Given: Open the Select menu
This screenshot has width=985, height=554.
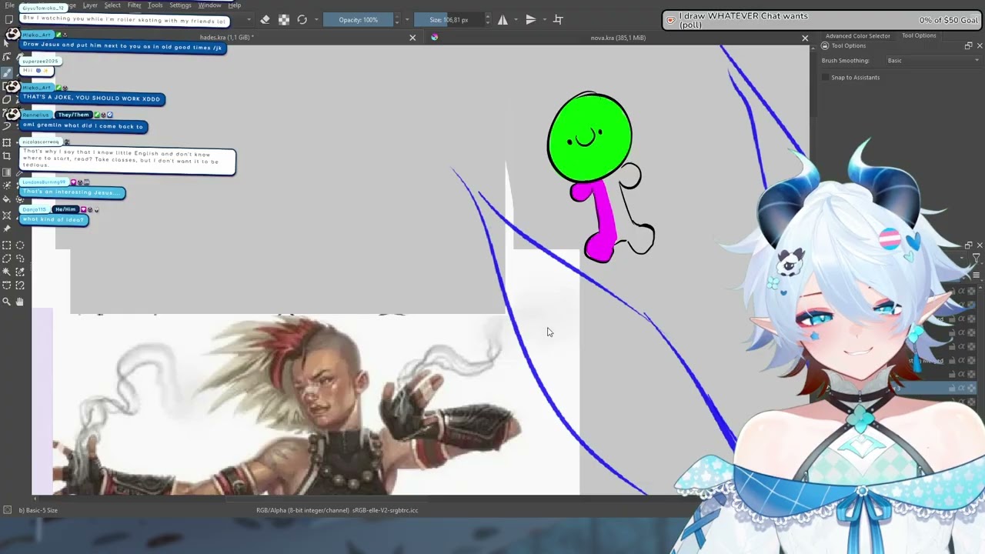Looking at the screenshot, I should [112, 5].
